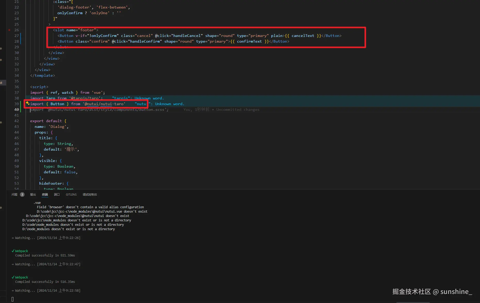The width and height of the screenshot is (480, 303).
Task: Click the '.vue' line in the terminal output
Action: 37,203
